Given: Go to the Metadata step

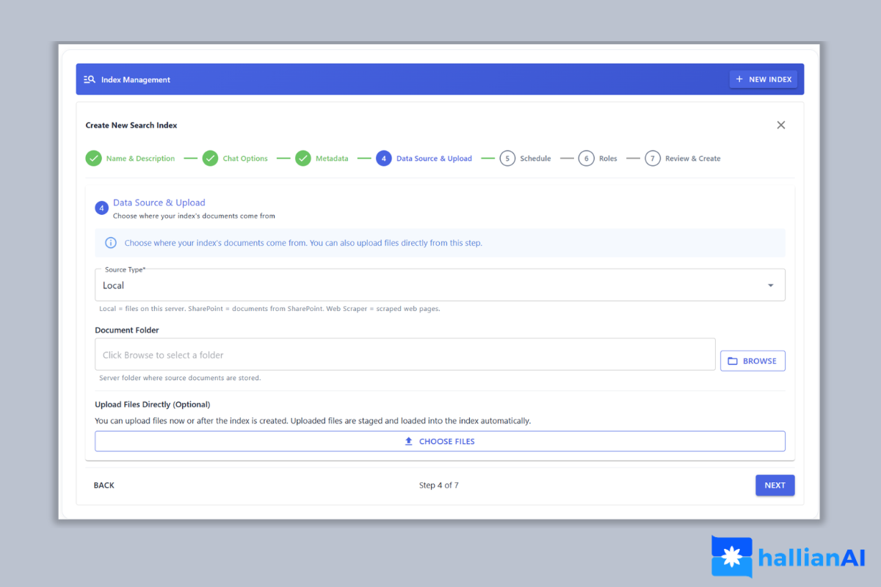Looking at the screenshot, I should pos(332,158).
